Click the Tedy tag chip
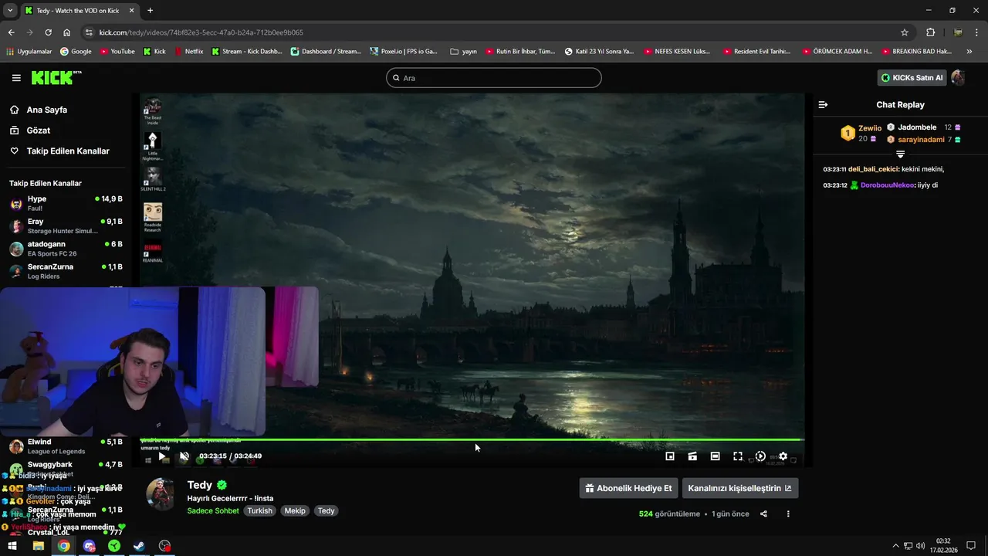The image size is (988, 556). (x=327, y=511)
